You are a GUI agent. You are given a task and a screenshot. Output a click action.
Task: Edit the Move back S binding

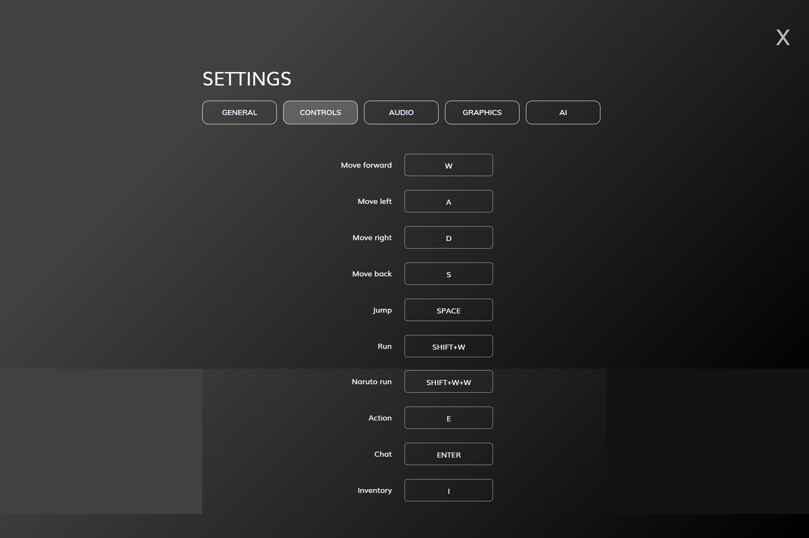pyautogui.click(x=449, y=273)
